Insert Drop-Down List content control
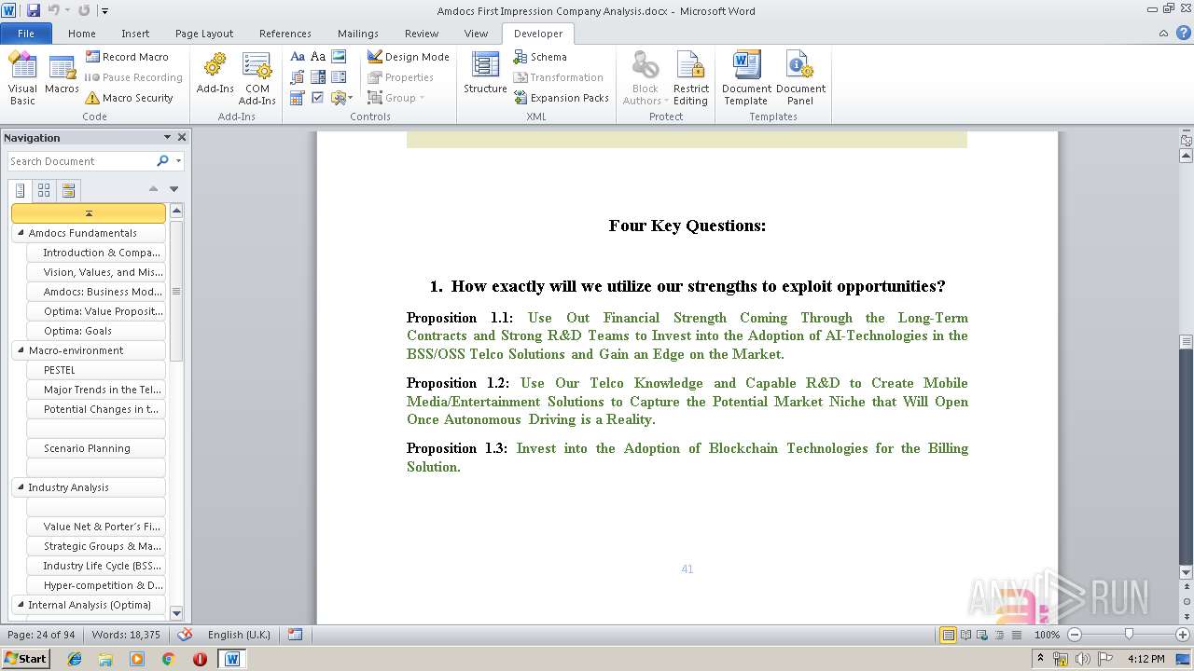This screenshot has height=671, width=1194. pos(339,77)
